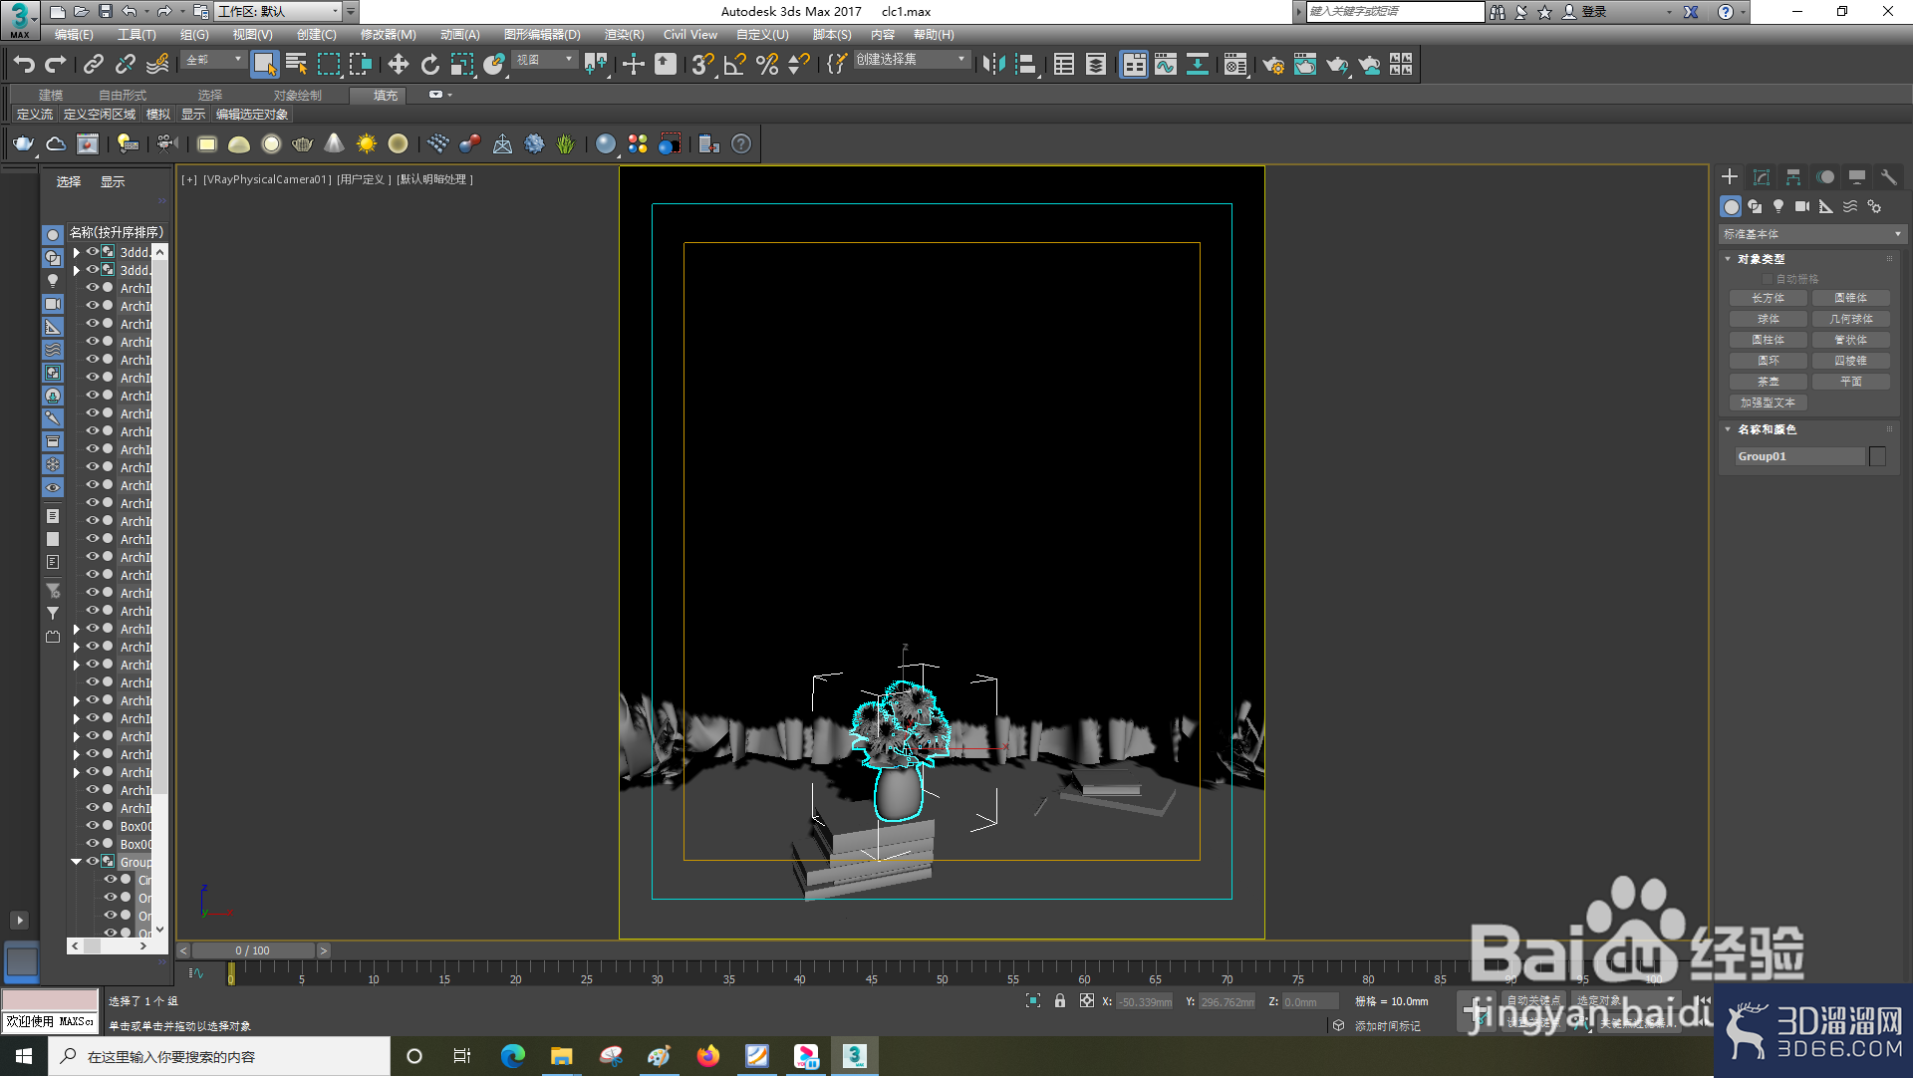Activate the Select and Scale tool
Image resolution: width=1913 pixels, height=1078 pixels.
461,65
